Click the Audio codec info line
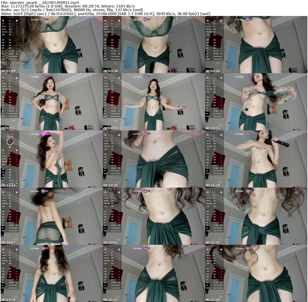The width and height of the screenshot is (308, 302). [72, 10]
